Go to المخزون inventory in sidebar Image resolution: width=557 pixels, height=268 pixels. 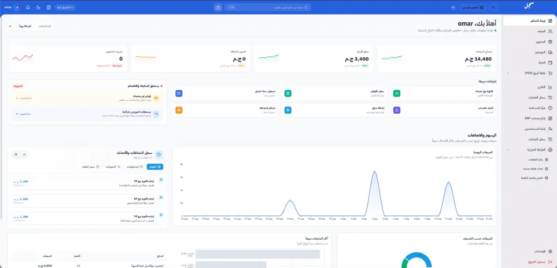click(529, 42)
